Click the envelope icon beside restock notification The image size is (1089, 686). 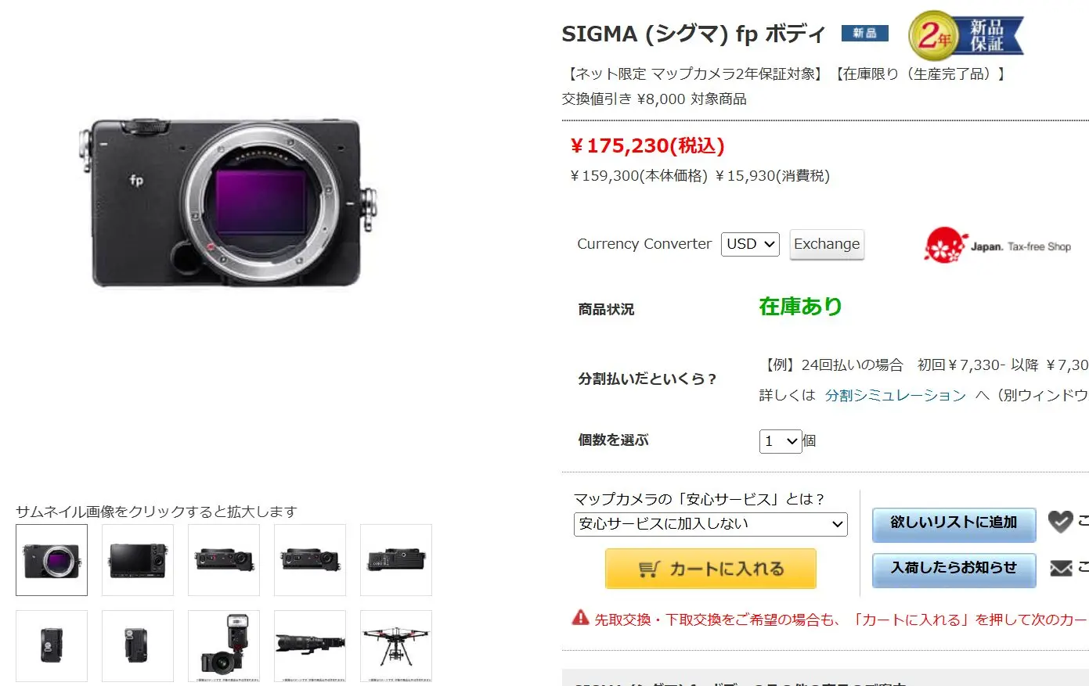pos(1060,569)
